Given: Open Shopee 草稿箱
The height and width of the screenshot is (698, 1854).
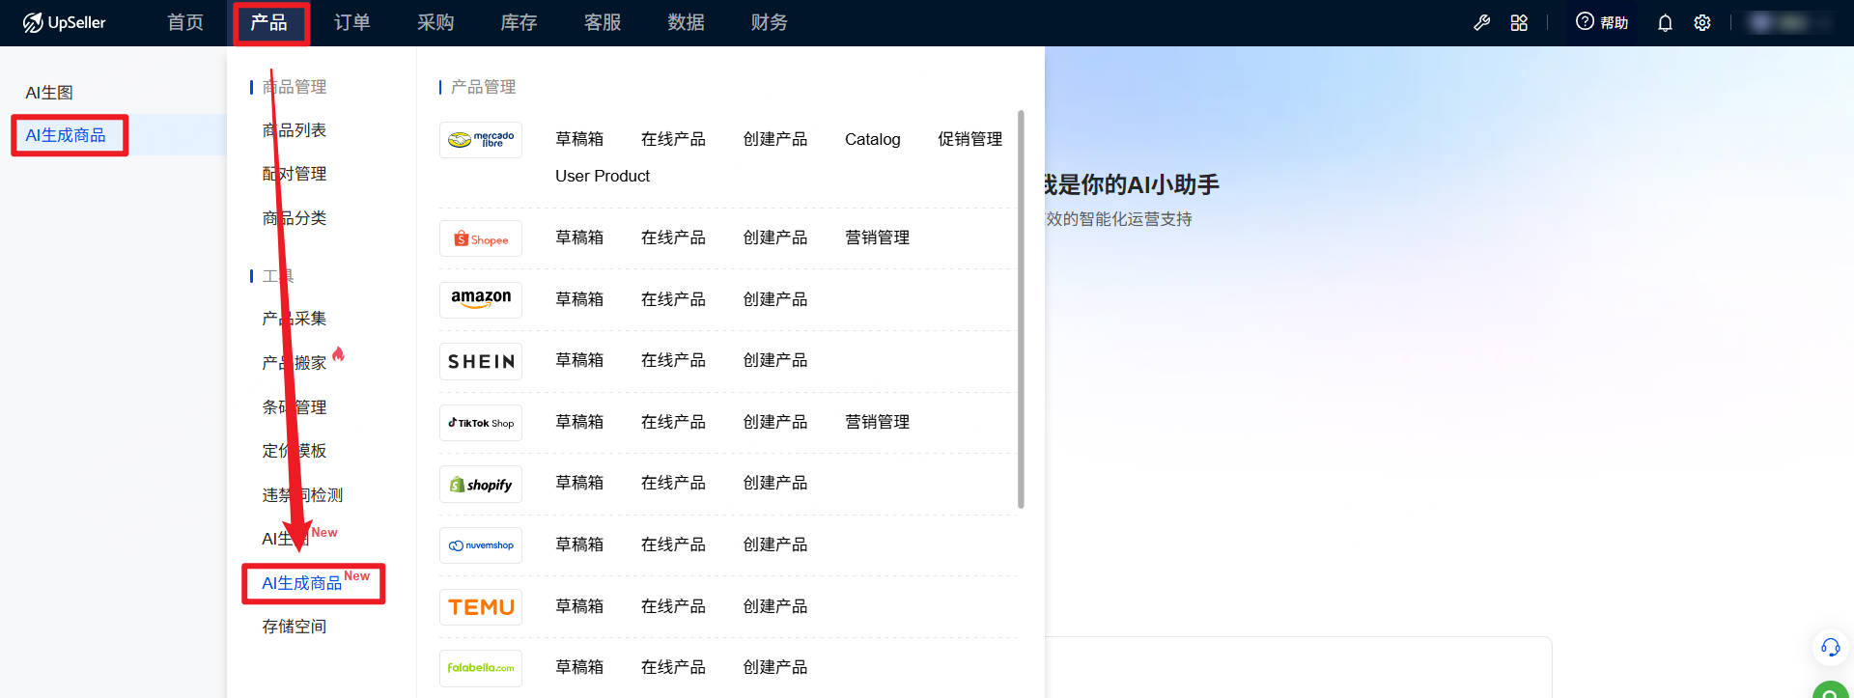Looking at the screenshot, I should (x=579, y=237).
